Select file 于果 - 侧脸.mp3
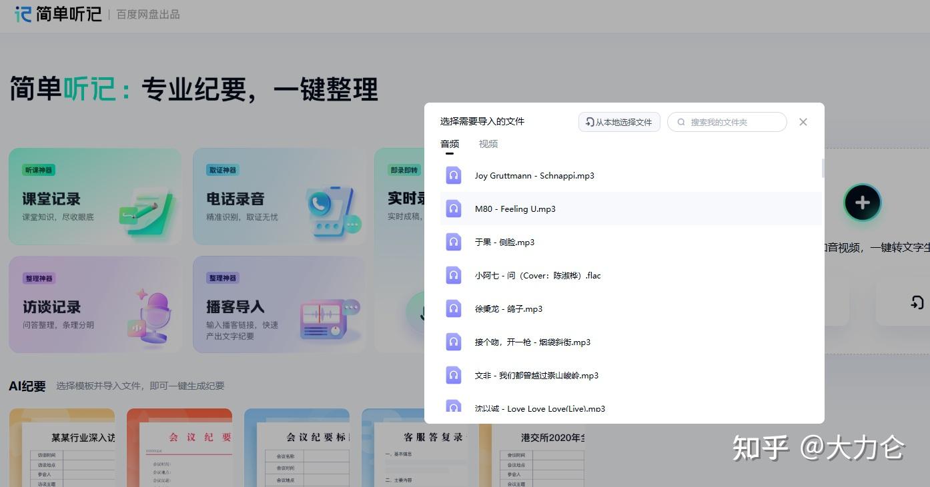Viewport: 930px width, 487px height. pos(631,242)
